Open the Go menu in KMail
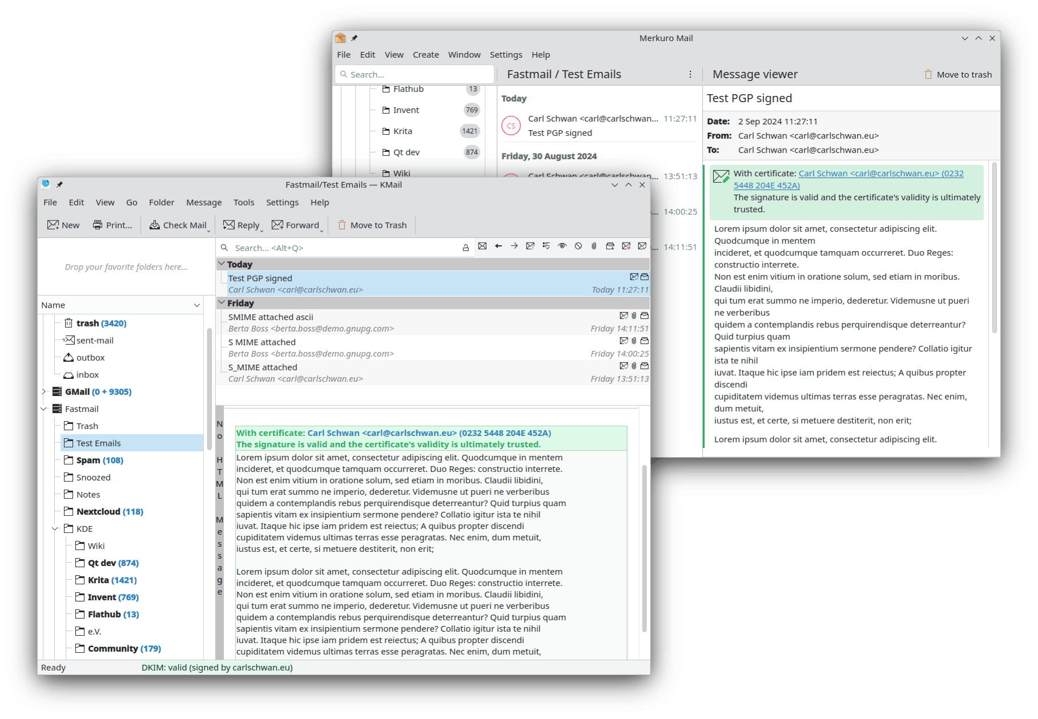Screen dimensions: 1038x719 click(132, 203)
